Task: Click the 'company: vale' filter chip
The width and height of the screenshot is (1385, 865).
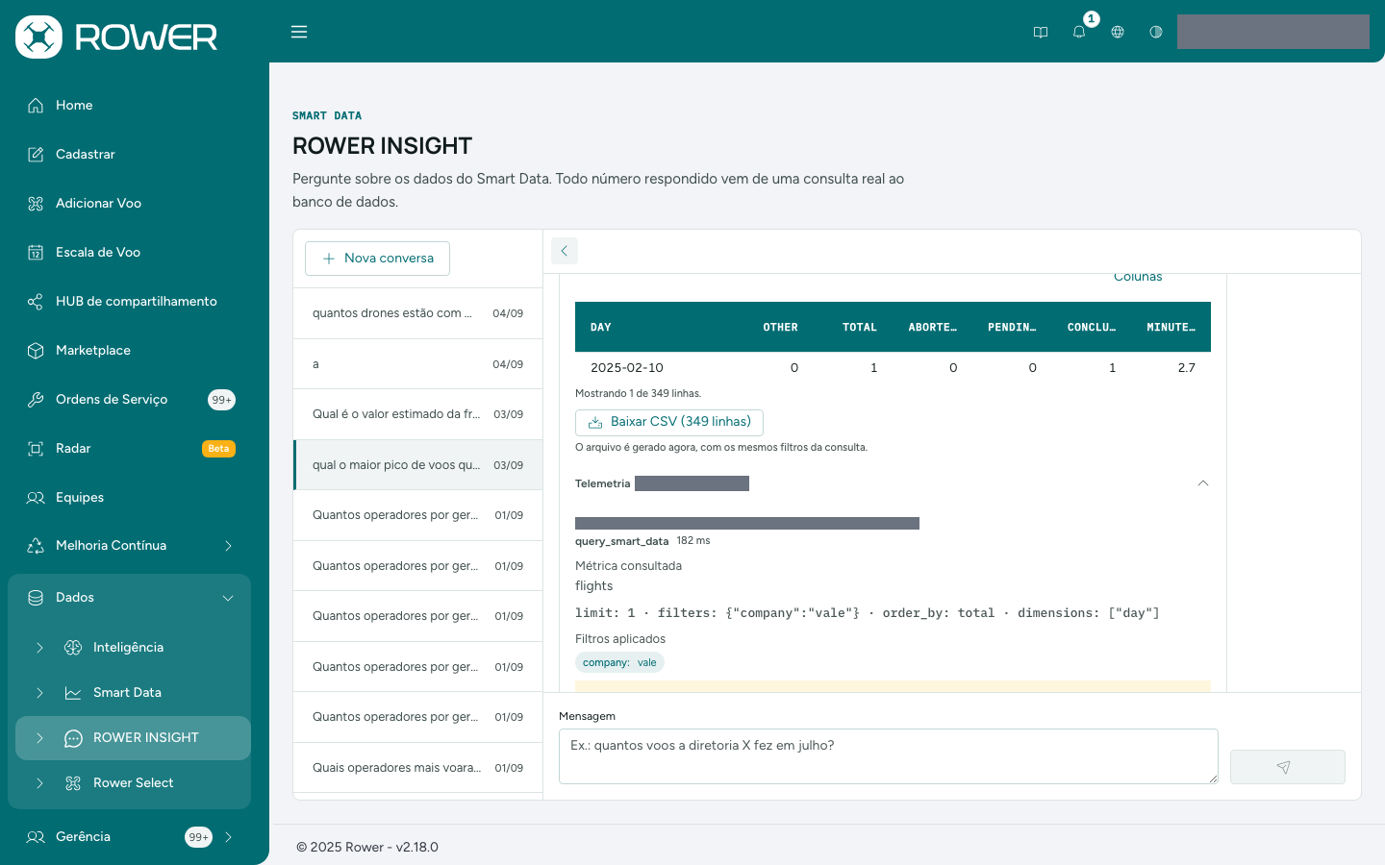Action: pos(619,662)
